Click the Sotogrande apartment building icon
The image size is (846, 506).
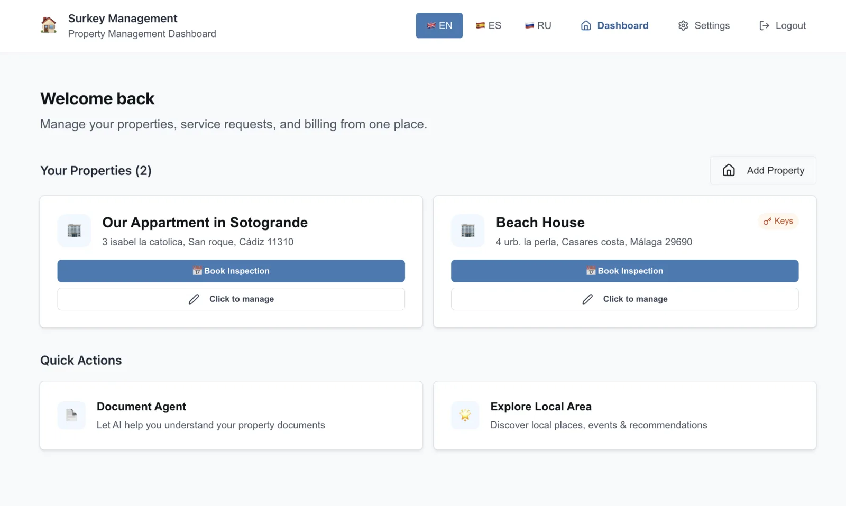[x=74, y=231]
